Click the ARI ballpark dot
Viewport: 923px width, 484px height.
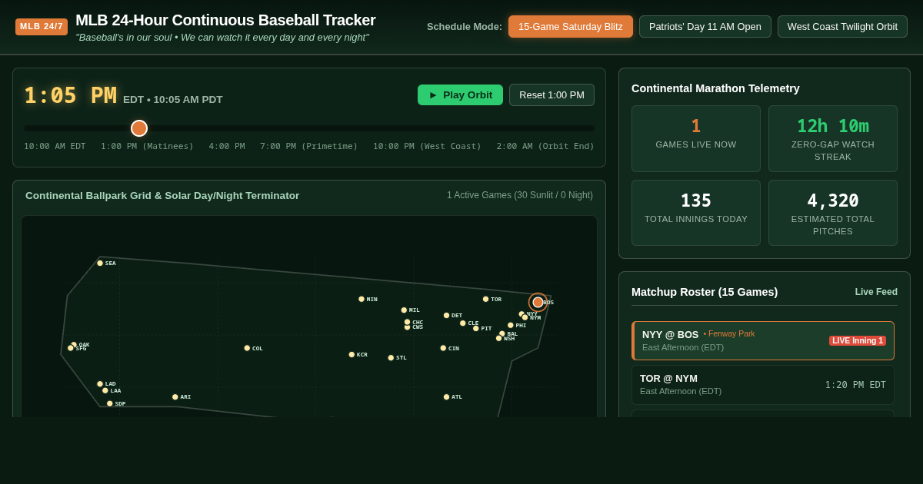pyautogui.click(x=175, y=397)
